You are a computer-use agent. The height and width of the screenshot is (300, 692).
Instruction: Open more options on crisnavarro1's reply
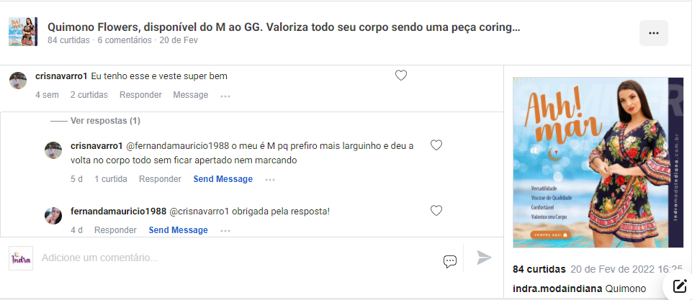(269, 180)
